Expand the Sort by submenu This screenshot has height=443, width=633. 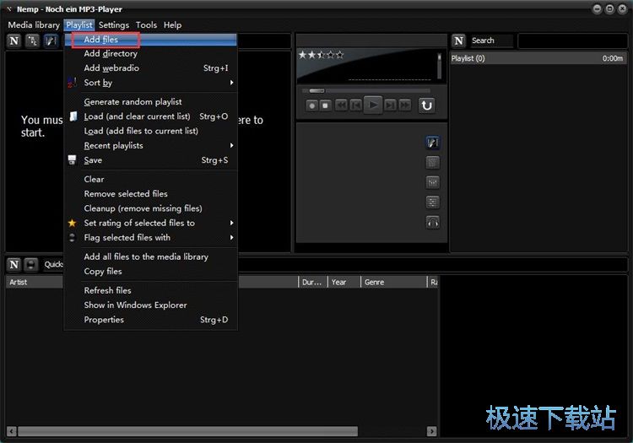150,83
